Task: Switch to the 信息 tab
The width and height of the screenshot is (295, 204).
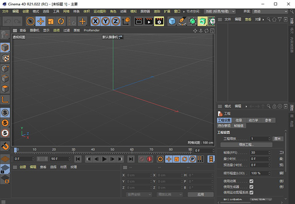Action: (x=239, y=120)
